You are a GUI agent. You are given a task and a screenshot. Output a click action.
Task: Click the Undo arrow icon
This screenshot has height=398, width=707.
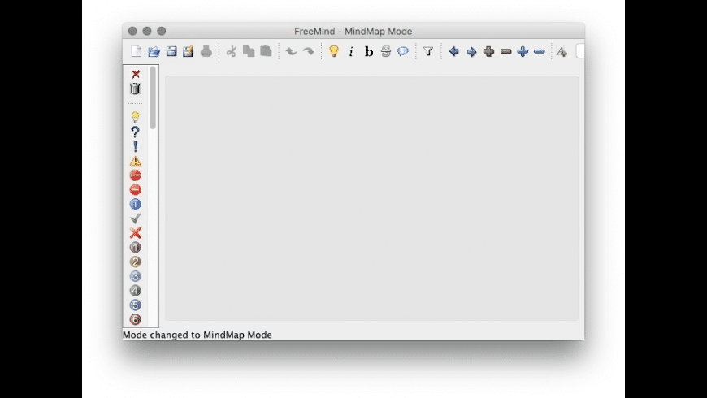291,51
